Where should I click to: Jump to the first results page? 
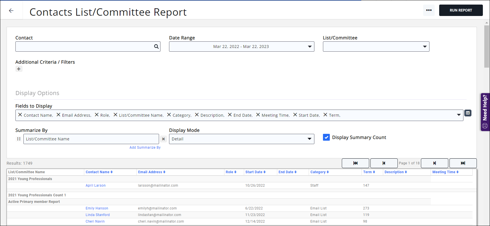point(355,163)
